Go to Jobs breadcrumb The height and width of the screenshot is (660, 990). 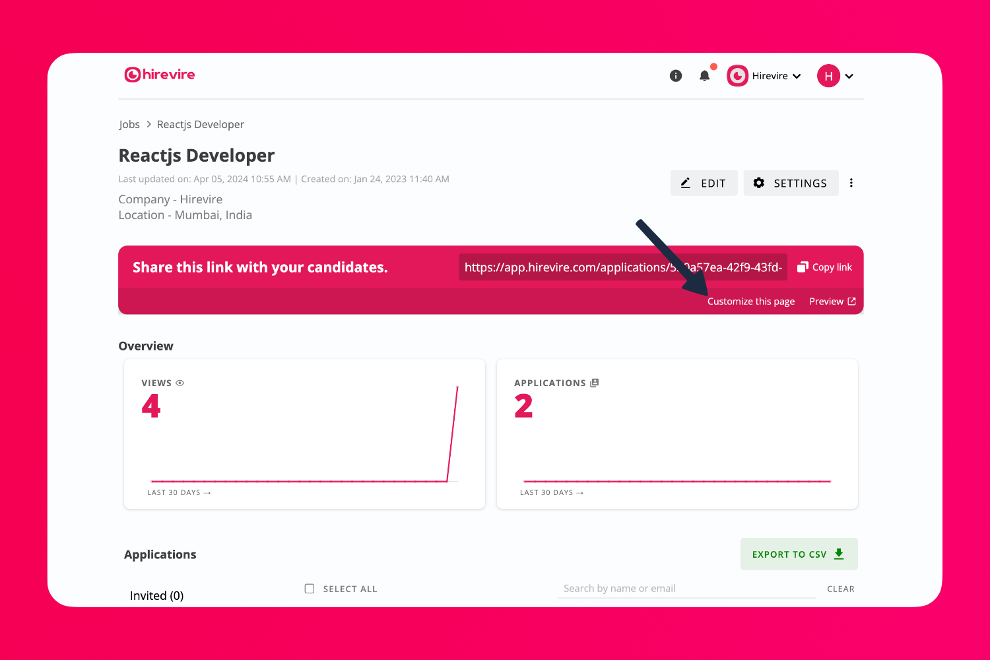(x=129, y=125)
